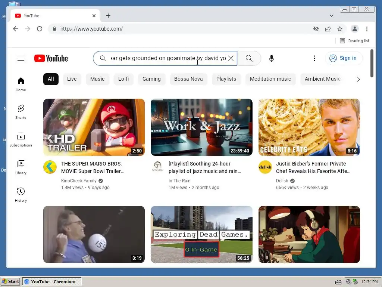382x287 pixels.
Task: Click the browser forward arrow
Action: [x=28, y=29]
